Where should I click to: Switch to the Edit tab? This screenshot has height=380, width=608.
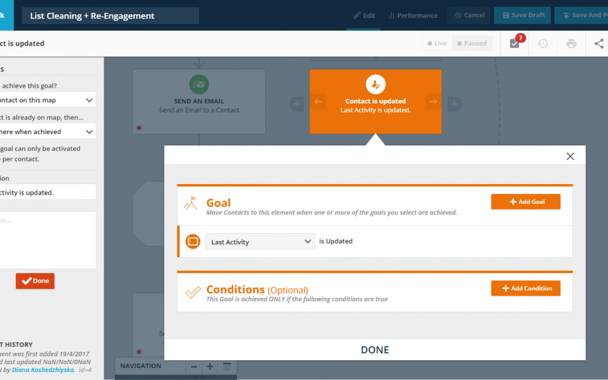coord(364,15)
